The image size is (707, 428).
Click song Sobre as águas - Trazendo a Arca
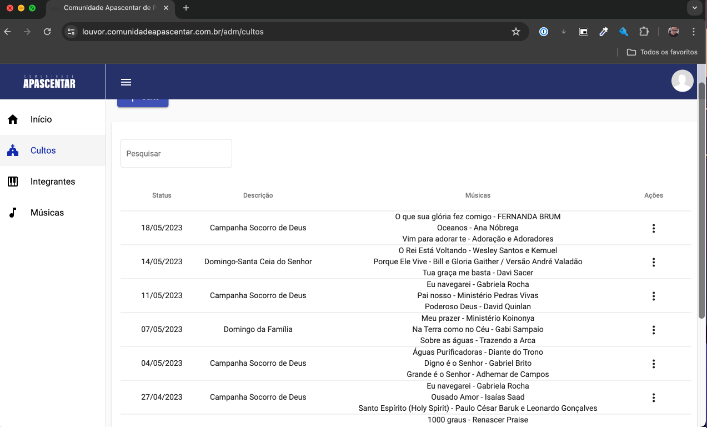click(478, 340)
